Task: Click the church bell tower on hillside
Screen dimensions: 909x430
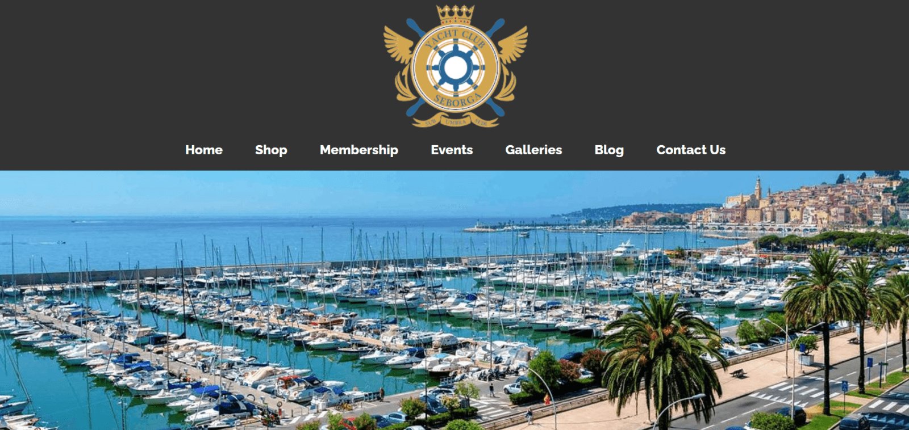Action: 758,190
